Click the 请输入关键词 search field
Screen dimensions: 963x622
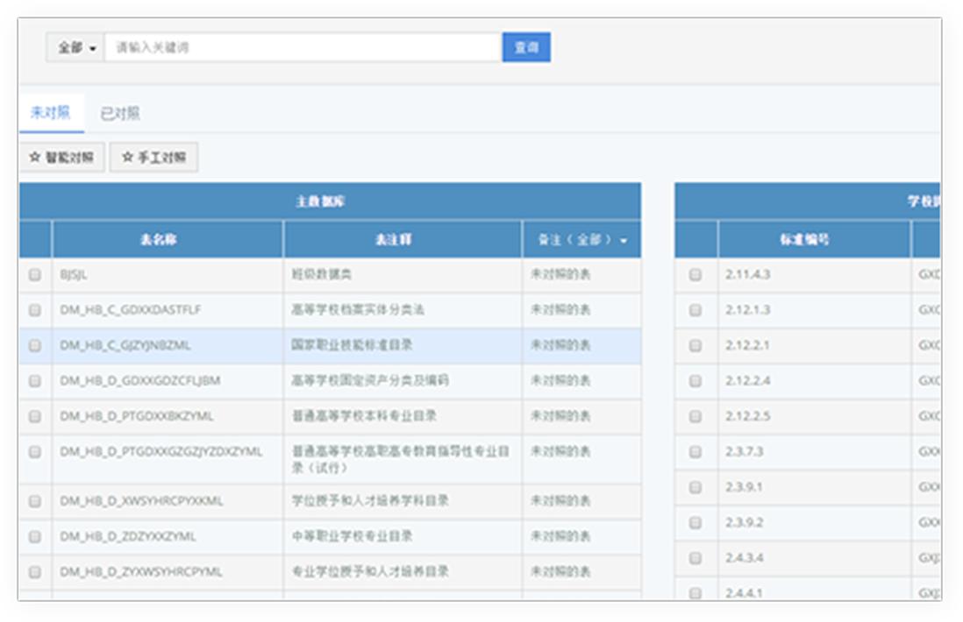point(303,48)
